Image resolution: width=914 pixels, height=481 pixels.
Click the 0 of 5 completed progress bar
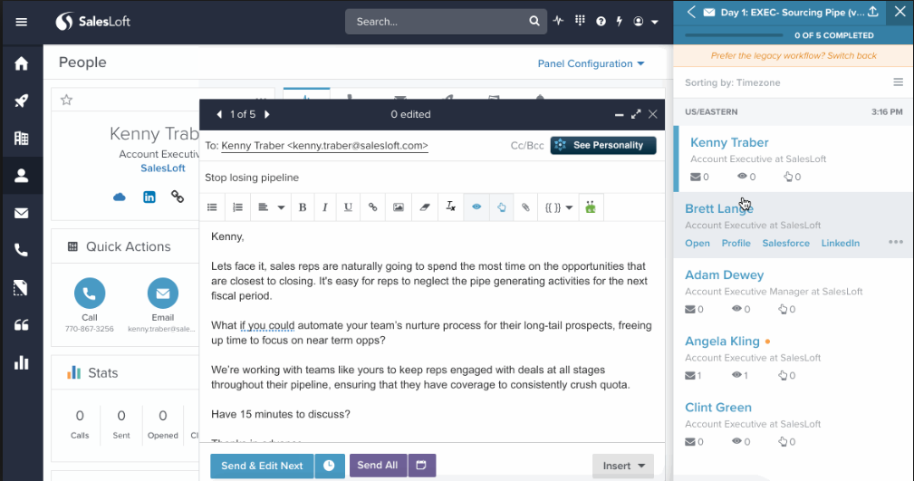pos(734,35)
